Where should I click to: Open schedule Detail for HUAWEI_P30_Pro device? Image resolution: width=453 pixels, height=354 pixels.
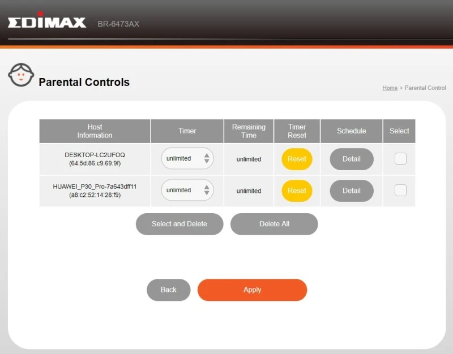pyautogui.click(x=351, y=191)
